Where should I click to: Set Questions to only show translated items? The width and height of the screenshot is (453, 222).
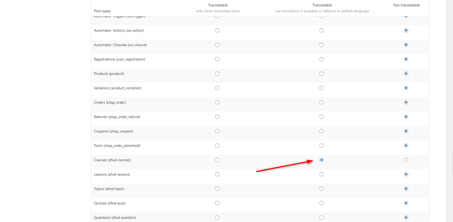click(x=217, y=217)
